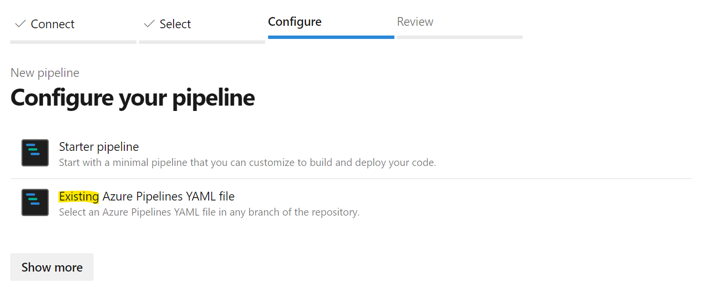Click the gray progress bar under Review

tap(460, 37)
